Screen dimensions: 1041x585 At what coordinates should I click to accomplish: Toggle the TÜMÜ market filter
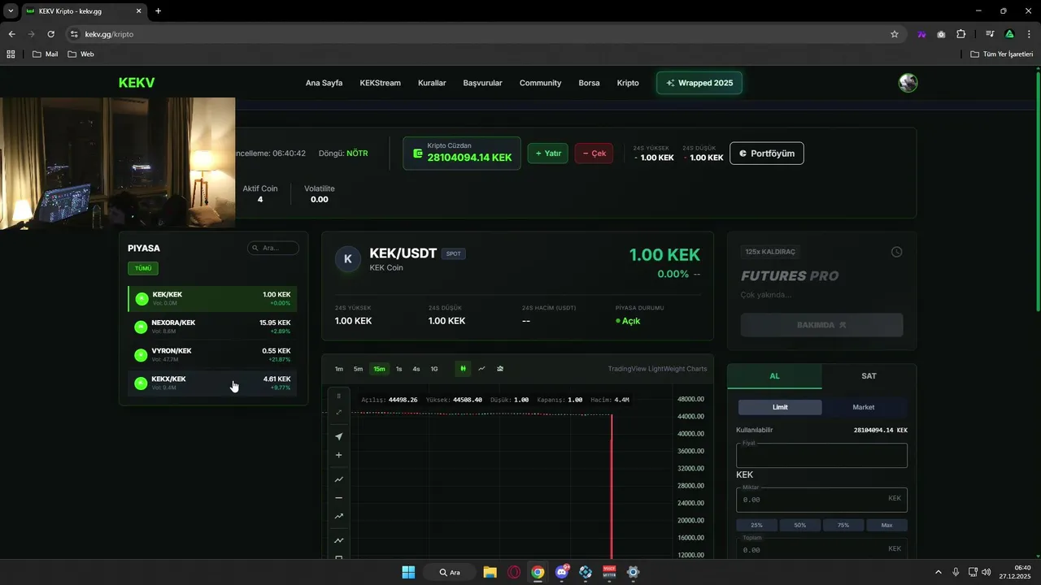coord(143,268)
